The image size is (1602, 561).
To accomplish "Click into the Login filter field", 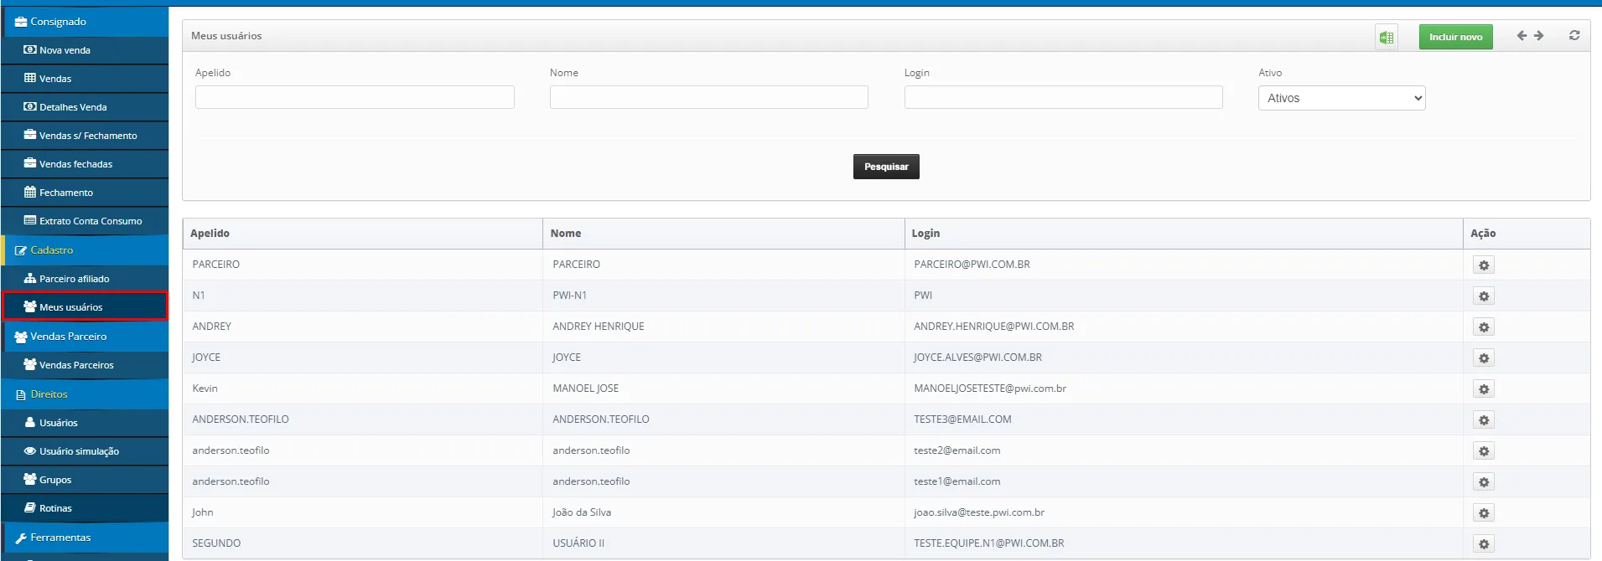I will click(x=1063, y=97).
